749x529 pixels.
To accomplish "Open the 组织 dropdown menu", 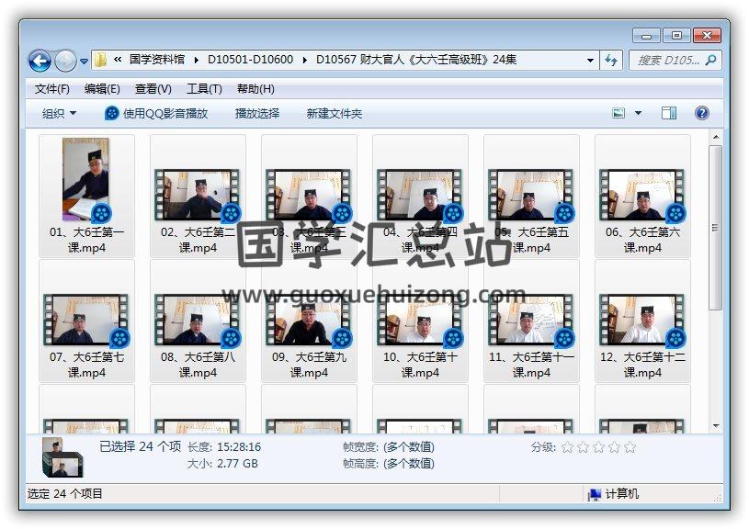I will tap(59, 113).
